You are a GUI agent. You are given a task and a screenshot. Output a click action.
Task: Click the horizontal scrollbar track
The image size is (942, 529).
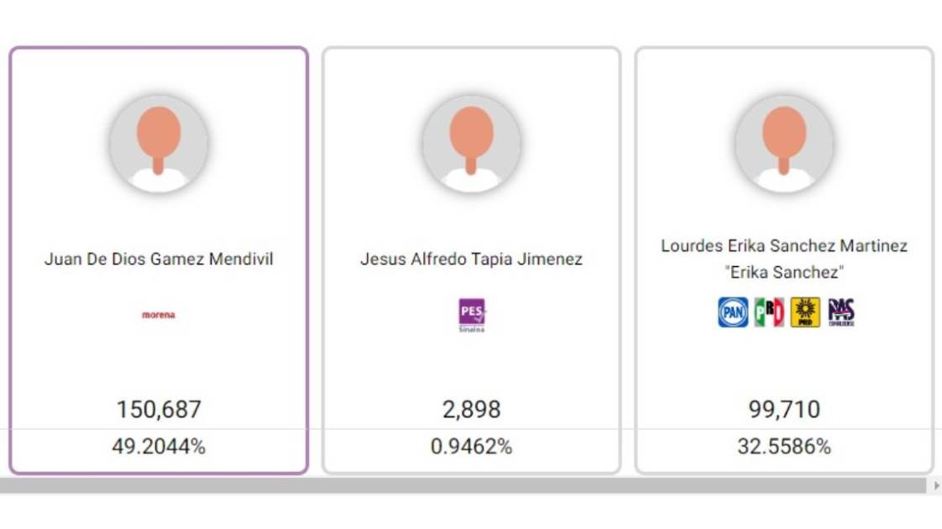pyautogui.click(x=462, y=486)
